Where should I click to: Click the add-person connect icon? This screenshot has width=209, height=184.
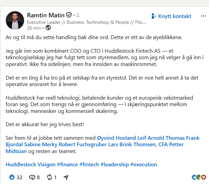(x=154, y=16)
